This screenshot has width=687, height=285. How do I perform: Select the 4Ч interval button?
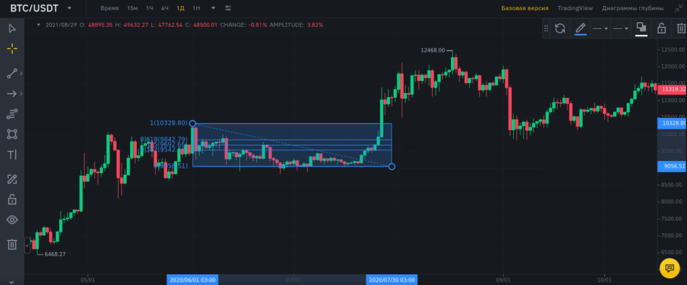click(164, 9)
